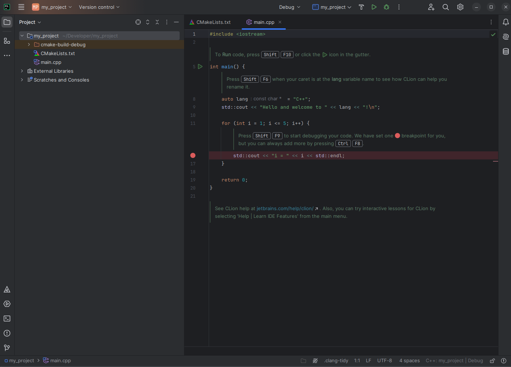Click main.cpp breadcrumb in navigation bar
Screen dimensions: 511x367
(x=57, y=361)
